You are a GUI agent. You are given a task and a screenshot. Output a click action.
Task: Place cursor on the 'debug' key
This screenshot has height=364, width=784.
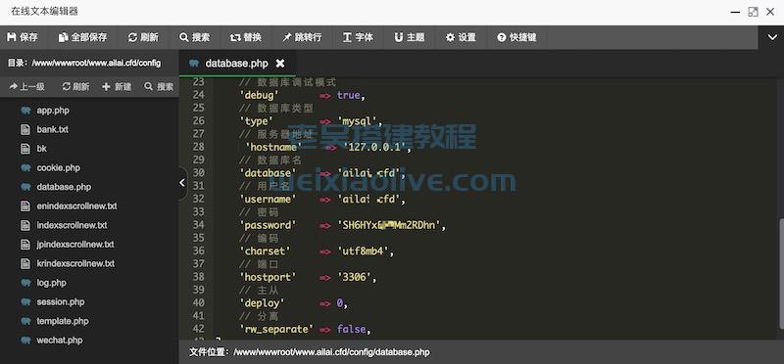[259, 95]
